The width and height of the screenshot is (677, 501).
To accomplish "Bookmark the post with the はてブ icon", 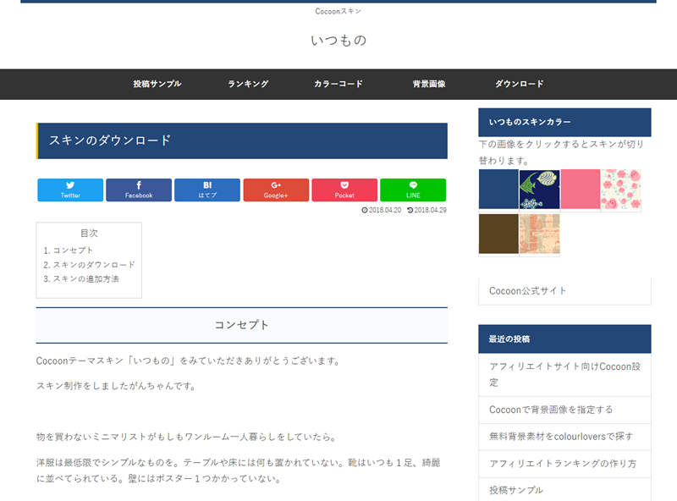I will (206, 190).
